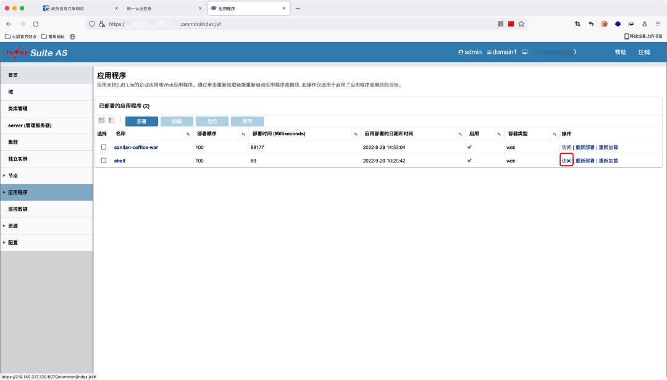Open the admin user menu
667x380 pixels.
tap(470, 53)
